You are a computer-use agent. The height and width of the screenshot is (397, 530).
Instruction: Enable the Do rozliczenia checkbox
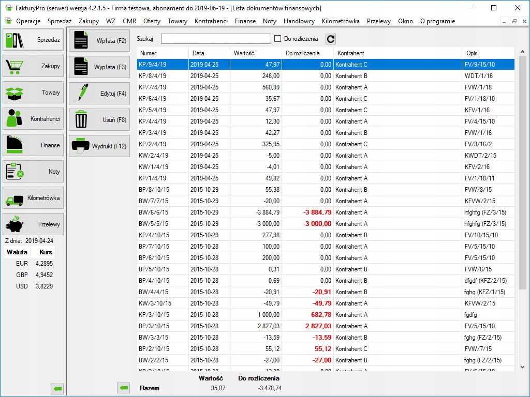pyautogui.click(x=278, y=39)
